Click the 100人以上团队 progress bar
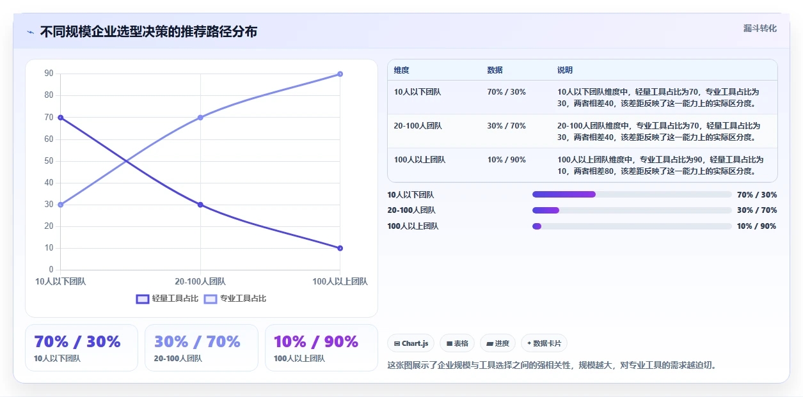Viewport: 803px width, 397px height. coord(632,226)
